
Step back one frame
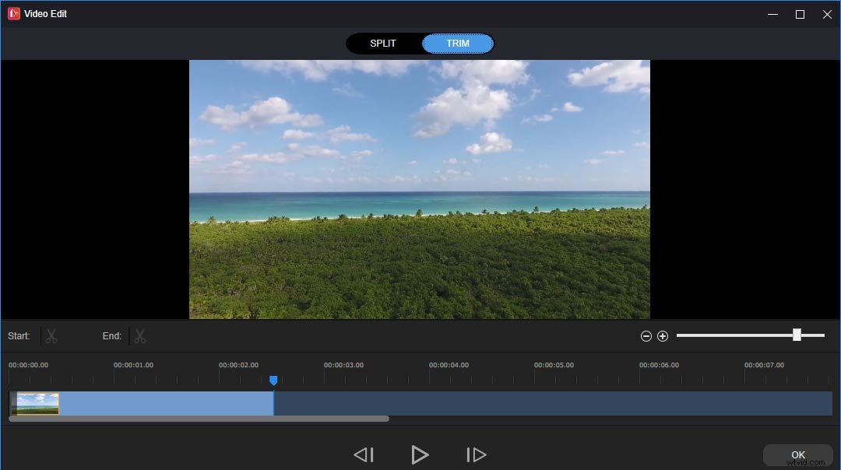click(364, 454)
